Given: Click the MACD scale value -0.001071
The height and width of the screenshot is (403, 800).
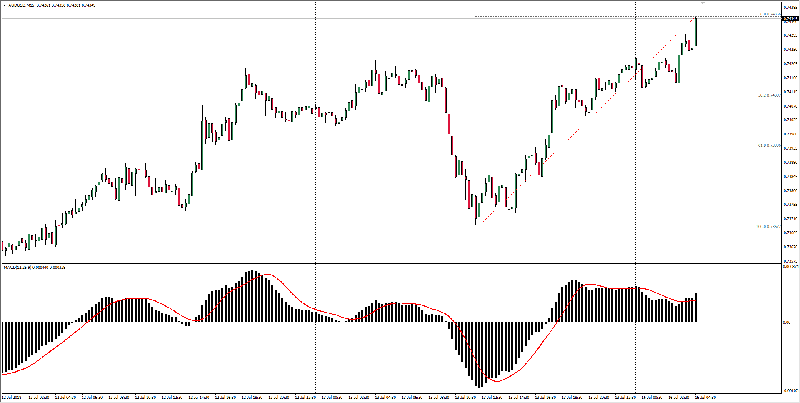Looking at the screenshot, I should [791, 391].
